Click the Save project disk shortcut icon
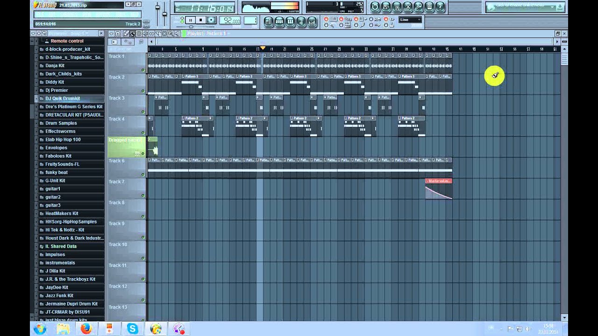The width and height of the screenshot is (598, 336). pos(386,7)
